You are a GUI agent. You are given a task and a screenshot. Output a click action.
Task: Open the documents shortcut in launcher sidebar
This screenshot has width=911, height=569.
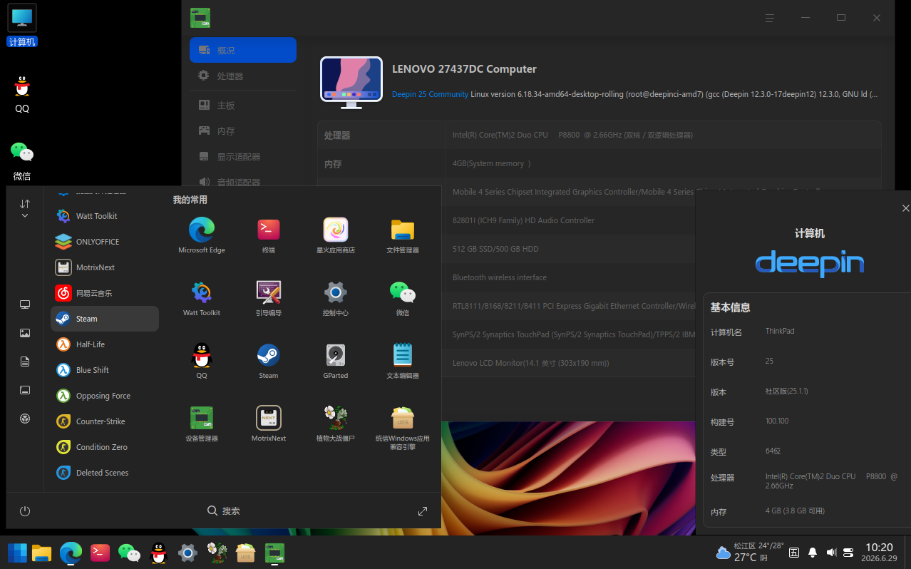pyautogui.click(x=25, y=362)
